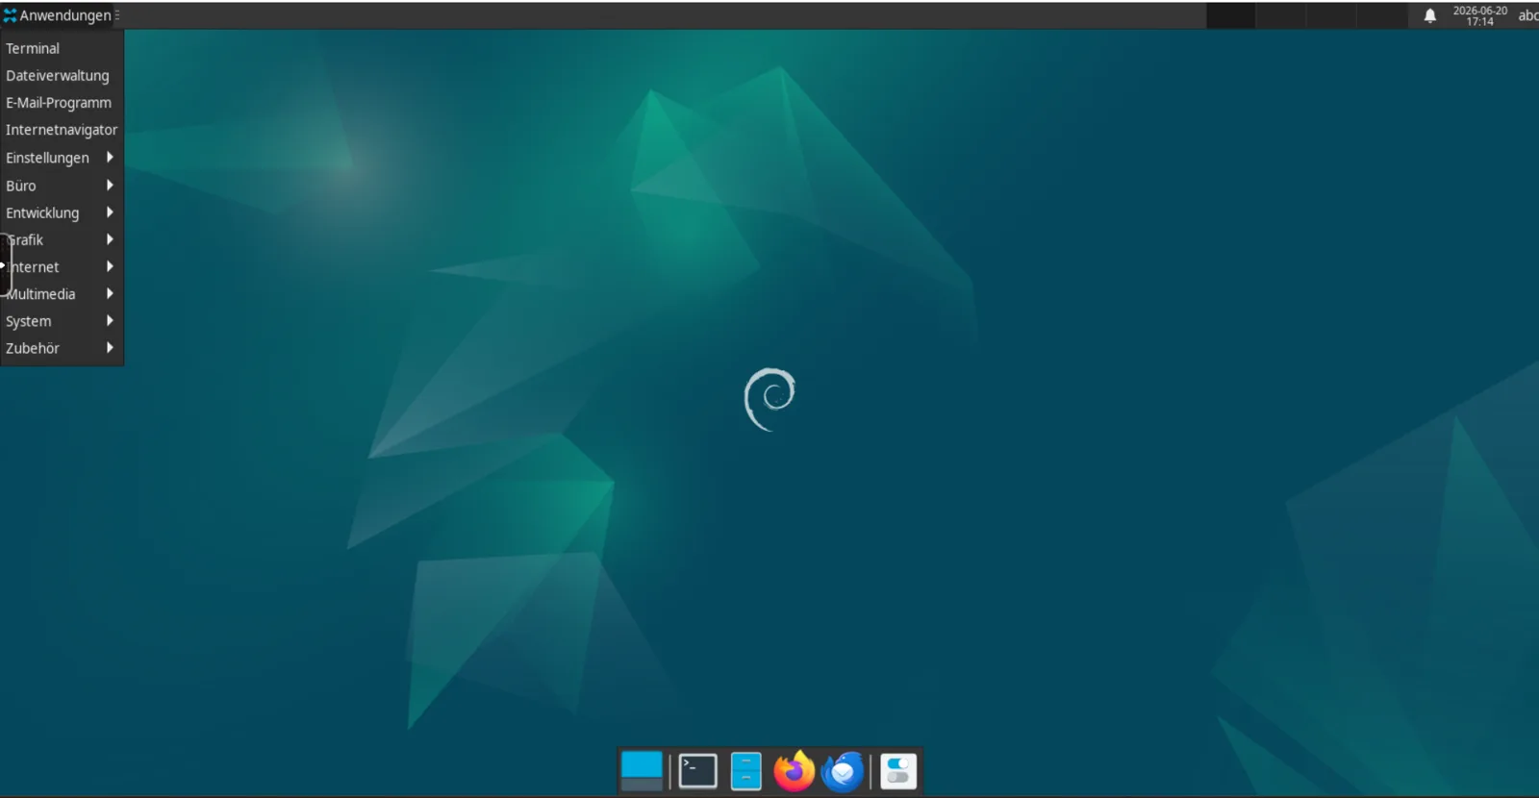1539x798 pixels.
Task: Expand the Grafik submenu
Action: (x=62, y=239)
